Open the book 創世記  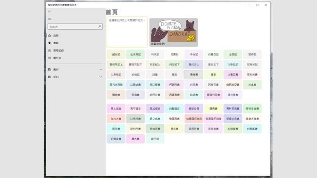tap(116, 55)
